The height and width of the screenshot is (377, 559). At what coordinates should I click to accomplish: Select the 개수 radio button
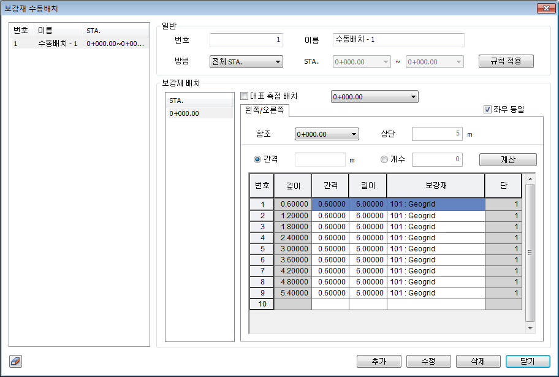384,159
